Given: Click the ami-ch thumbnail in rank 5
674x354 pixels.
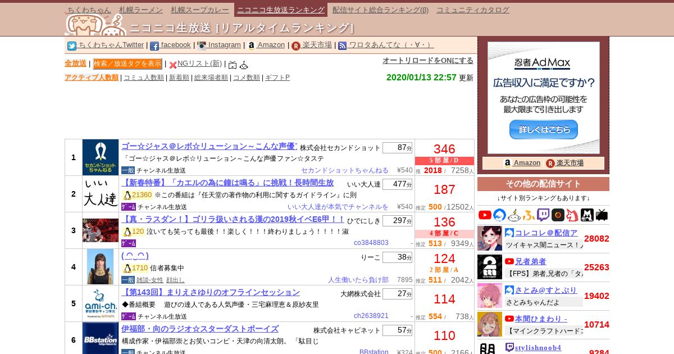Looking at the screenshot, I should pyautogui.click(x=101, y=303).
